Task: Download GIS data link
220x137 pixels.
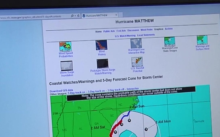Action: [x=61, y=91]
